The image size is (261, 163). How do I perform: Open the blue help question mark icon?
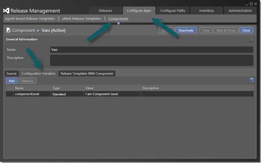point(252,80)
